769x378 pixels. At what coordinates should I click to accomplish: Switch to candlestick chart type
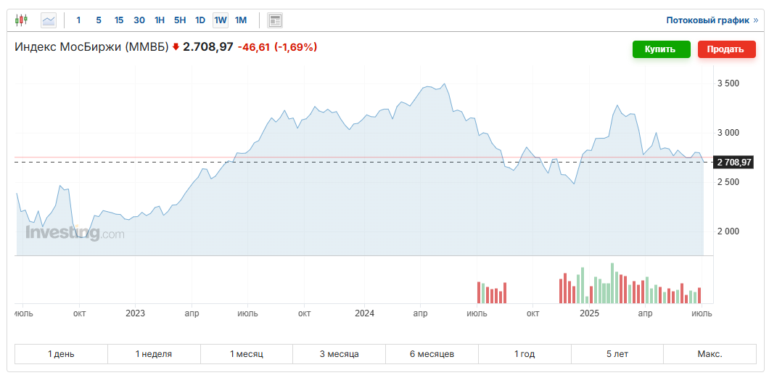[21, 20]
